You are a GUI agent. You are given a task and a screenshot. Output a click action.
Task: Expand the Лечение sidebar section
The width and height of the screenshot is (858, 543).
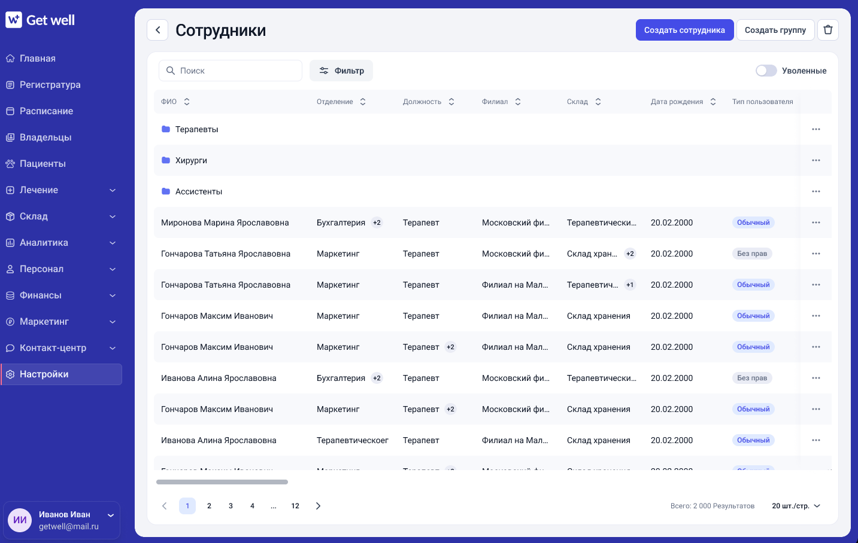tap(113, 190)
